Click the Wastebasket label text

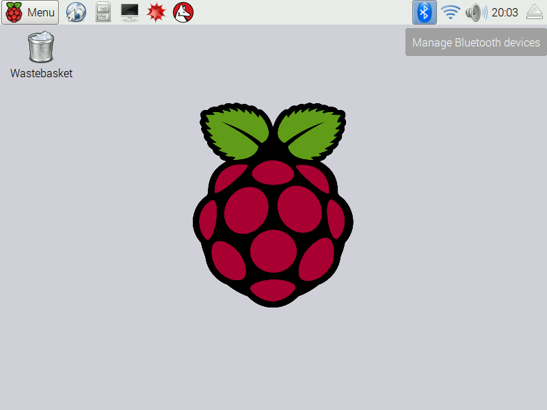tap(41, 73)
